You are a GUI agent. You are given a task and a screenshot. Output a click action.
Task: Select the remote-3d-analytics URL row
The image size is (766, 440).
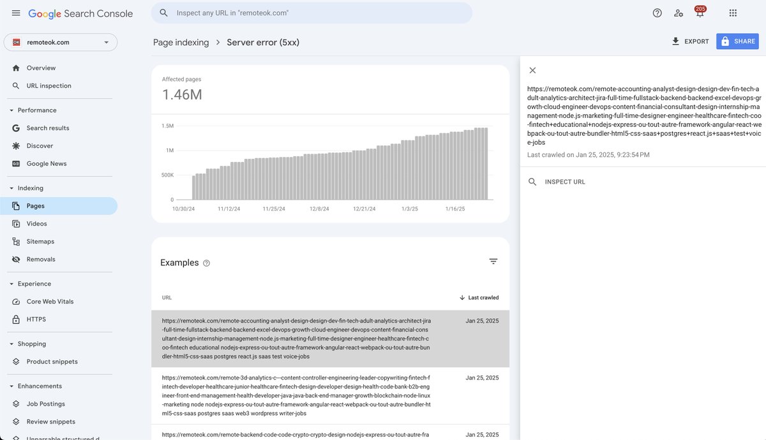click(x=330, y=395)
